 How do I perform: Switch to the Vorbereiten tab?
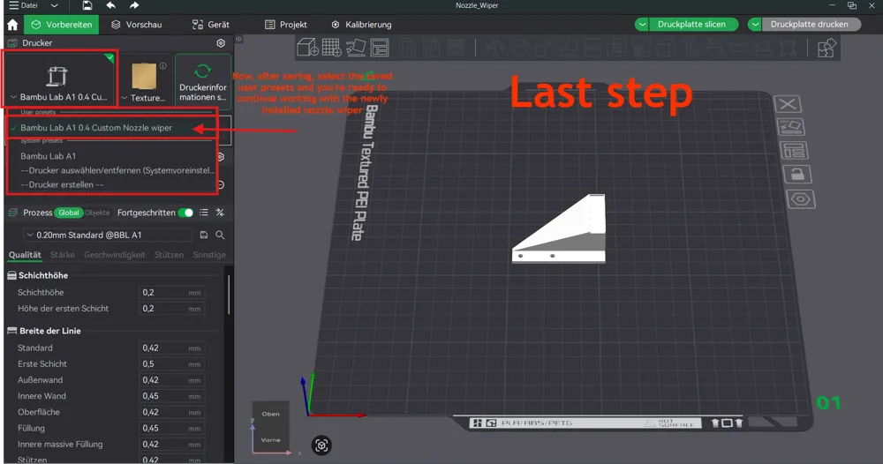tap(62, 25)
